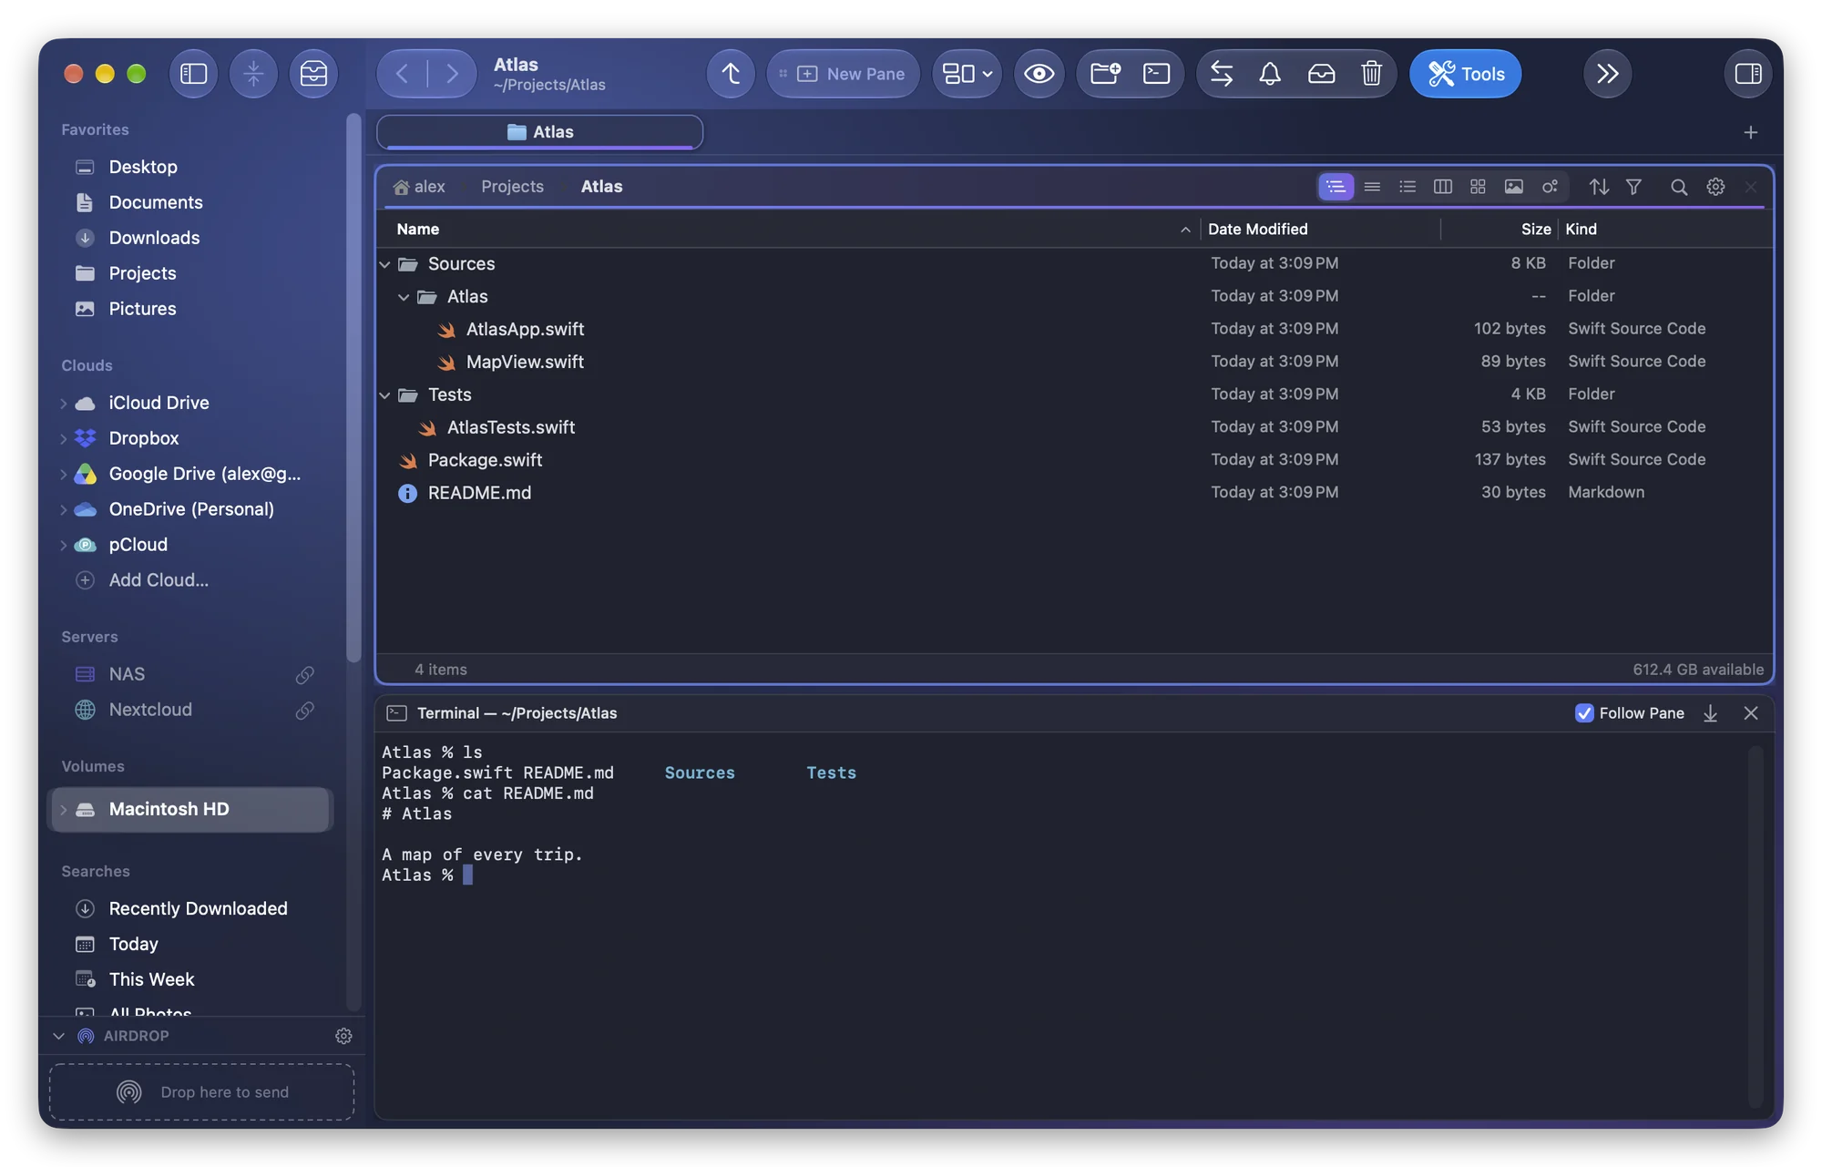1822x1167 pixels.
Task: Collapse the Sources folder
Action: (x=385, y=264)
